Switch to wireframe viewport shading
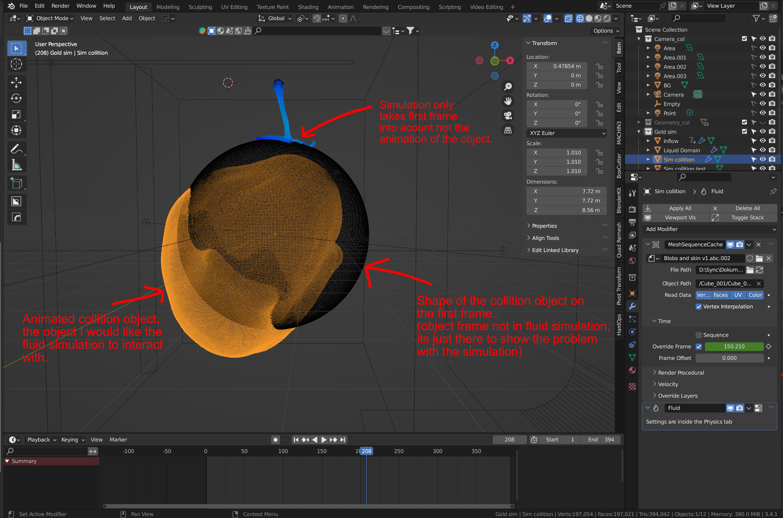Viewport: 783px width, 518px height. click(580, 19)
